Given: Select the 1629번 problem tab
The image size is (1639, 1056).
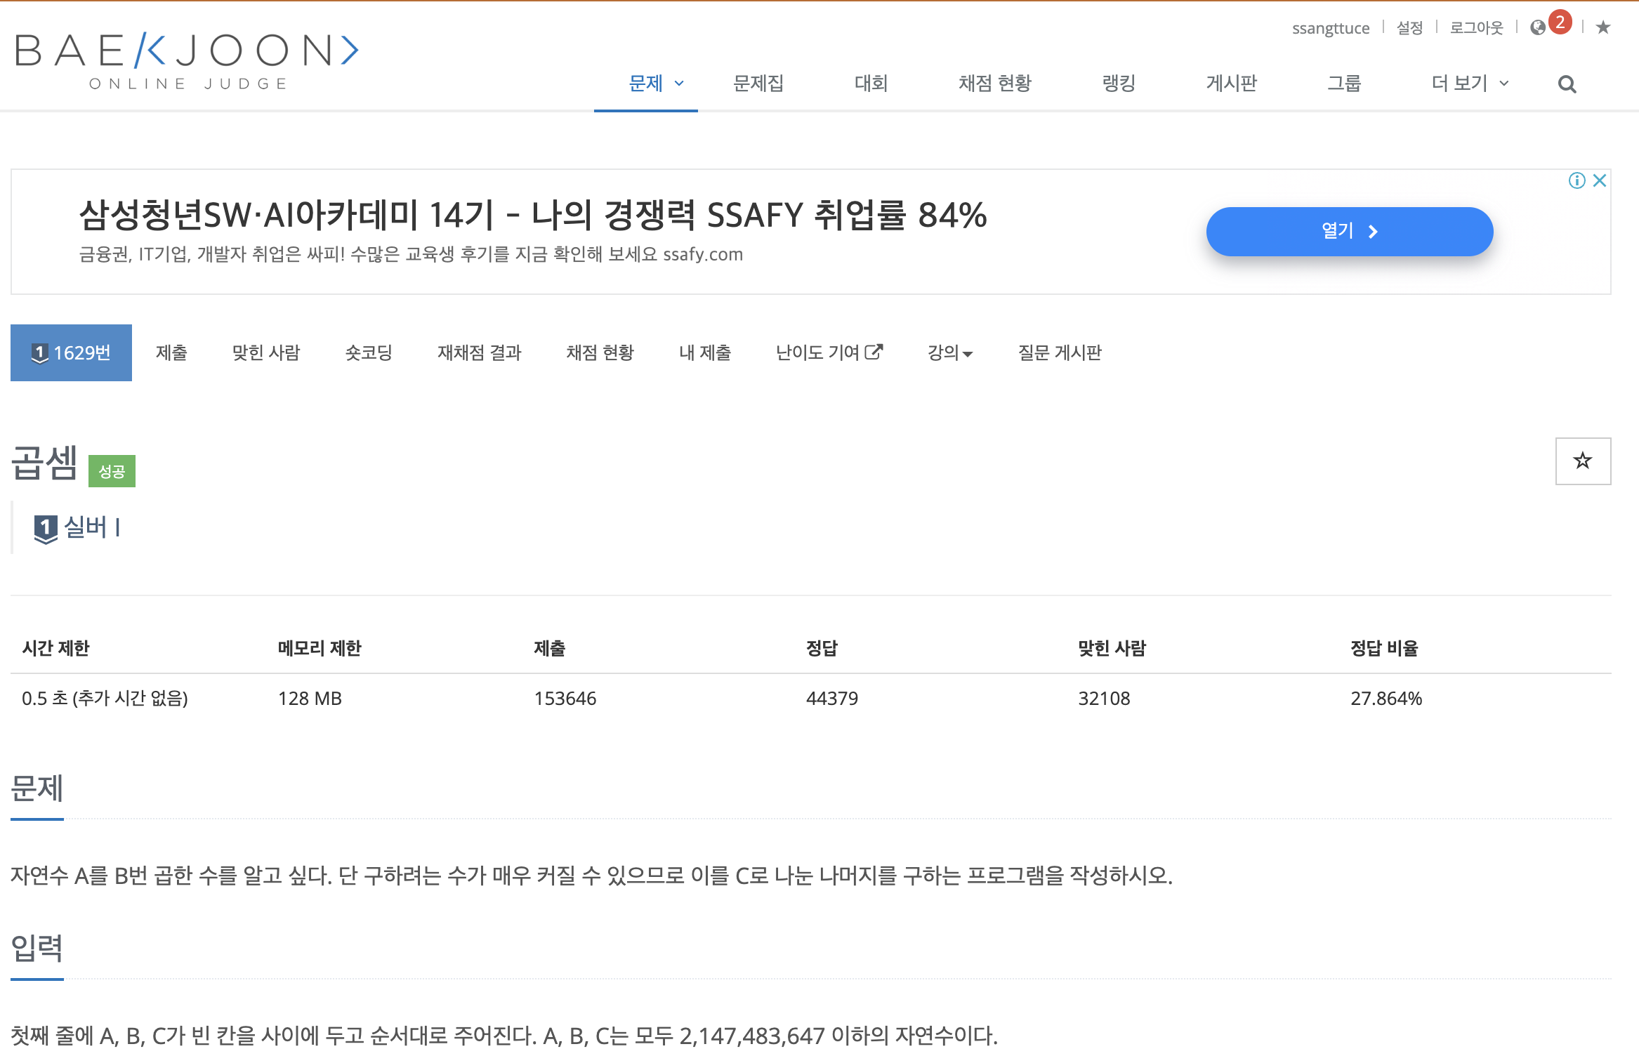Looking at the screenshot, I should [x=71, y=352].
